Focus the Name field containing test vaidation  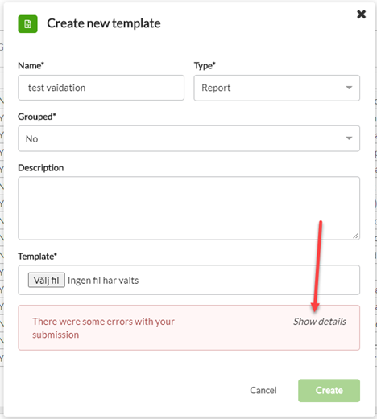[101, 88]
